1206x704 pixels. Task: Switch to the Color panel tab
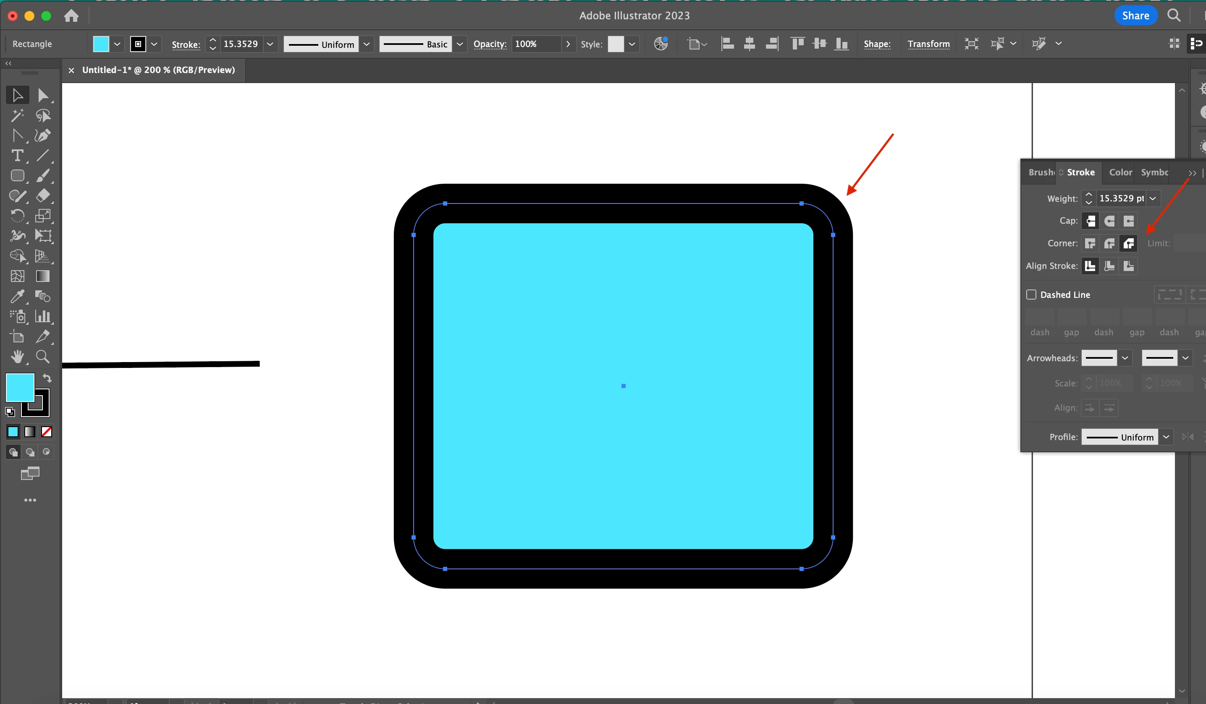coord(1120,172)
